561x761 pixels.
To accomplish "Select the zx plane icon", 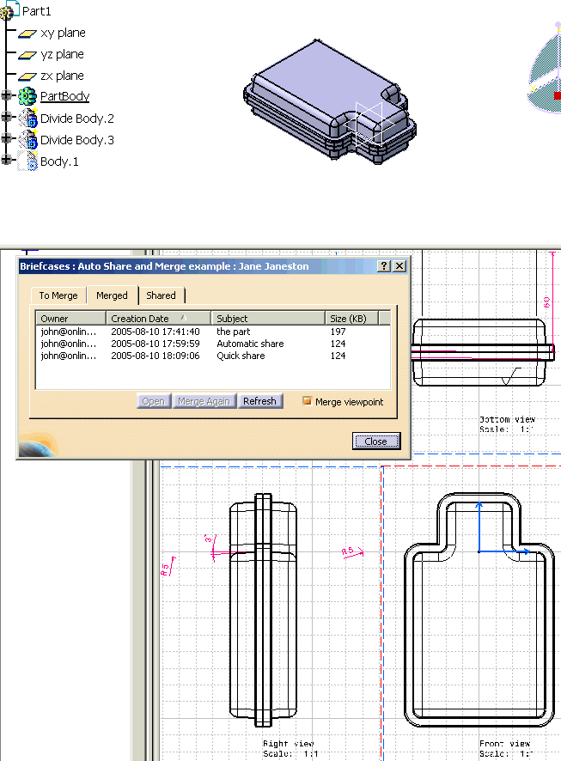I will [27, 76].
